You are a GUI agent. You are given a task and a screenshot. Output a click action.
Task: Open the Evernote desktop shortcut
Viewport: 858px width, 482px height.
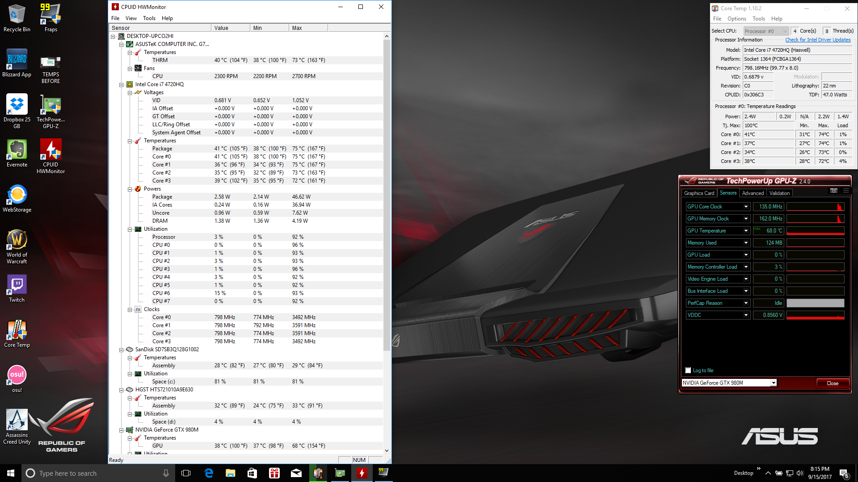[17, 153]
